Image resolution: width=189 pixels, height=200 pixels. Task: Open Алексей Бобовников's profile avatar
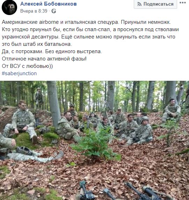pos(9,7)
